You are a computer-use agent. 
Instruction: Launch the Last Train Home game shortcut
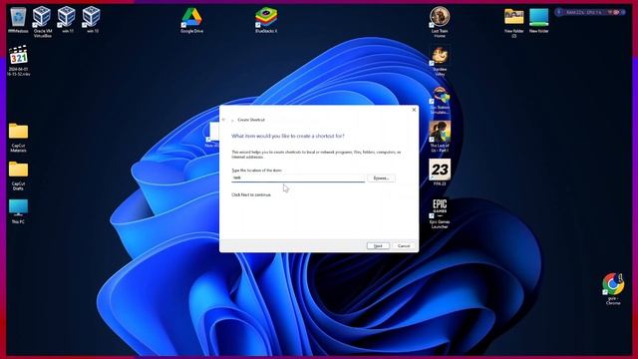click(440, 22)
